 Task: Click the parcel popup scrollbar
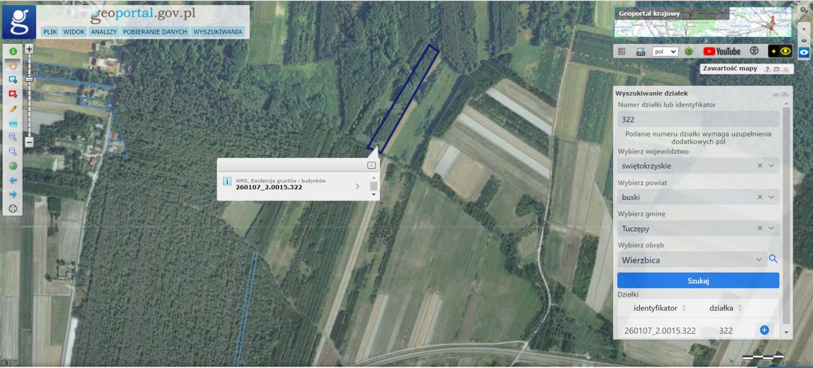click(x=373, y=186)
